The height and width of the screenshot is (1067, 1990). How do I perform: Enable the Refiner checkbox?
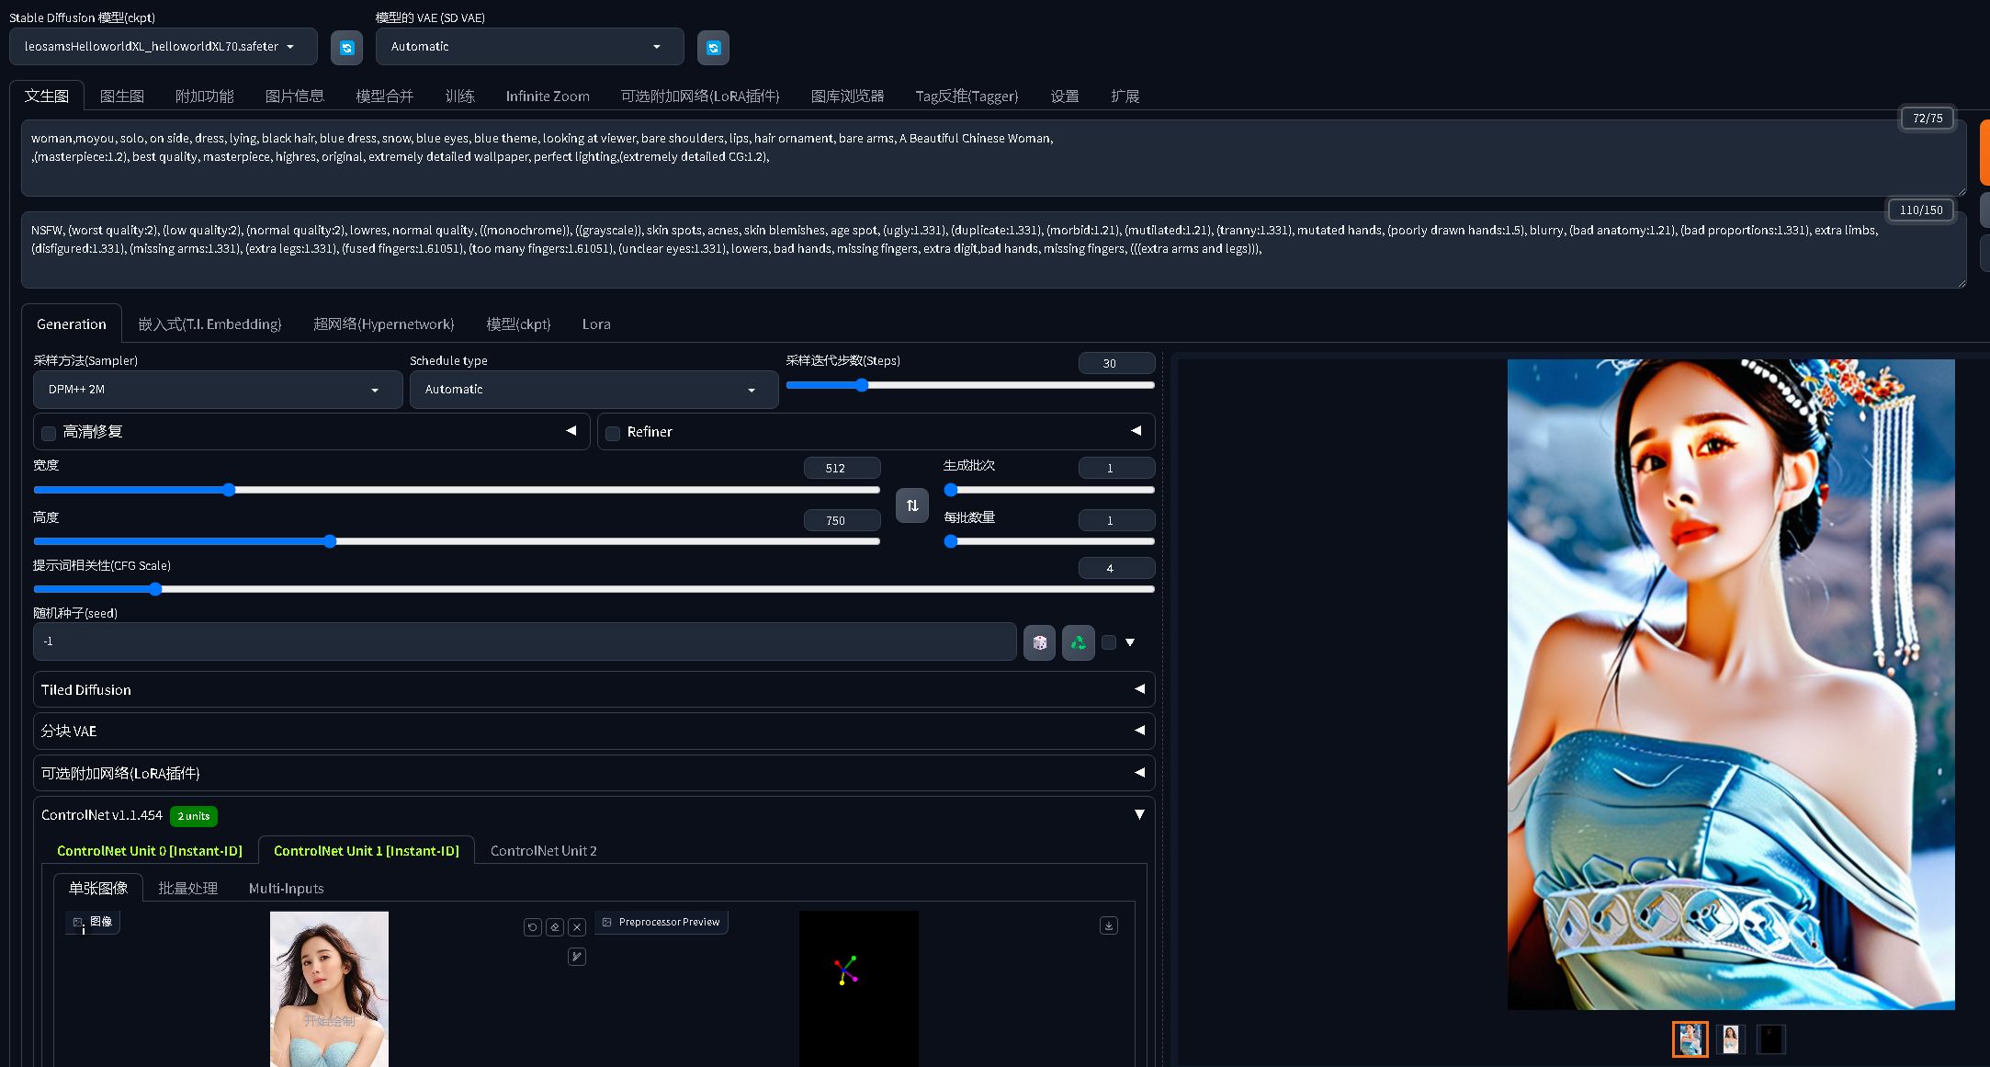tap(613, 433)
